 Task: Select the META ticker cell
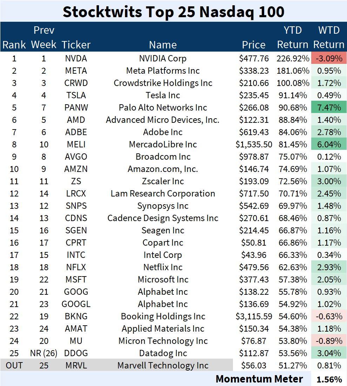click(76, 71)
